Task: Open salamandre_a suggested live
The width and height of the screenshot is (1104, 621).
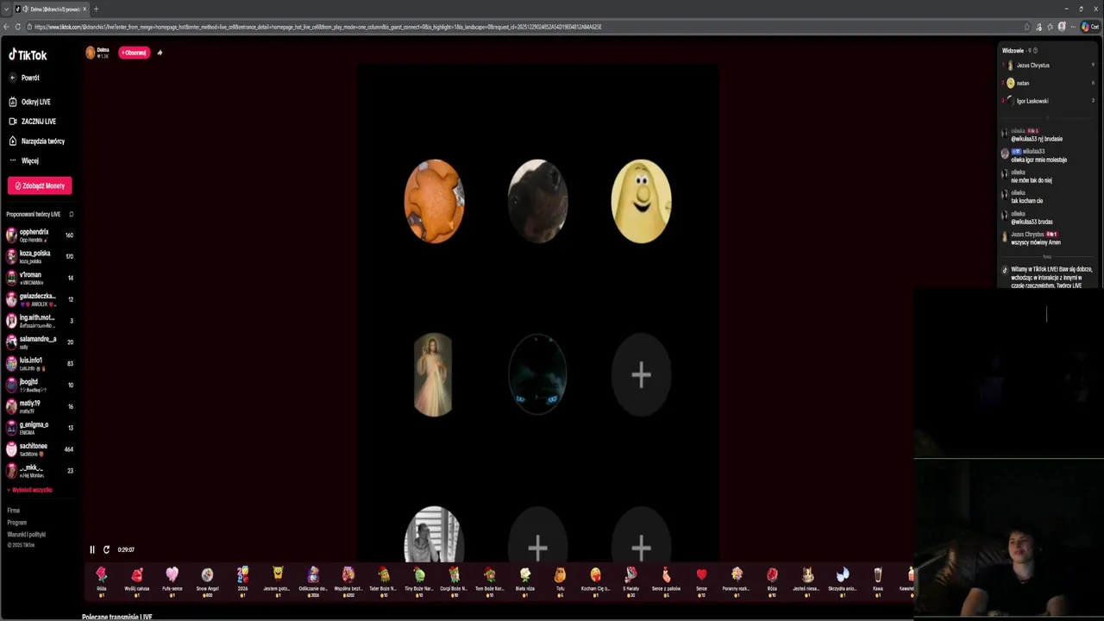Action: point(39,342)
